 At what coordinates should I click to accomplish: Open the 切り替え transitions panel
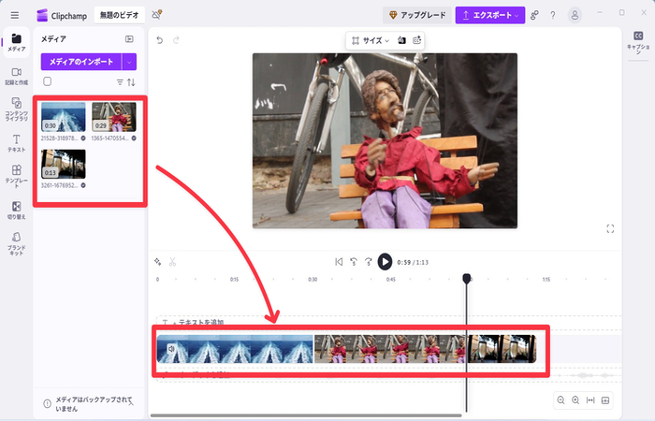16,210
